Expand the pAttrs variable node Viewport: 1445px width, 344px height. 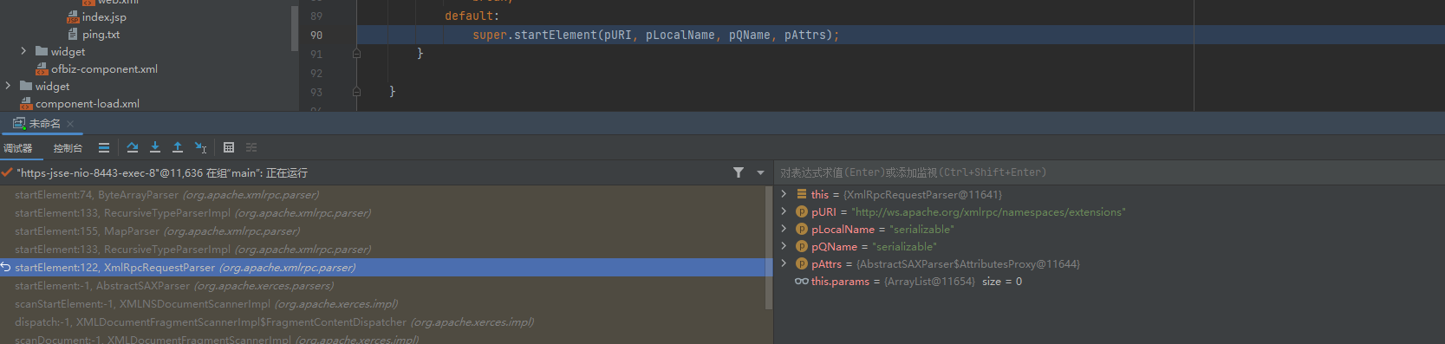pyautogui.click(x=784, y=263)
